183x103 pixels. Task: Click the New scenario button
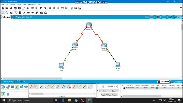[x=104, y=91]
